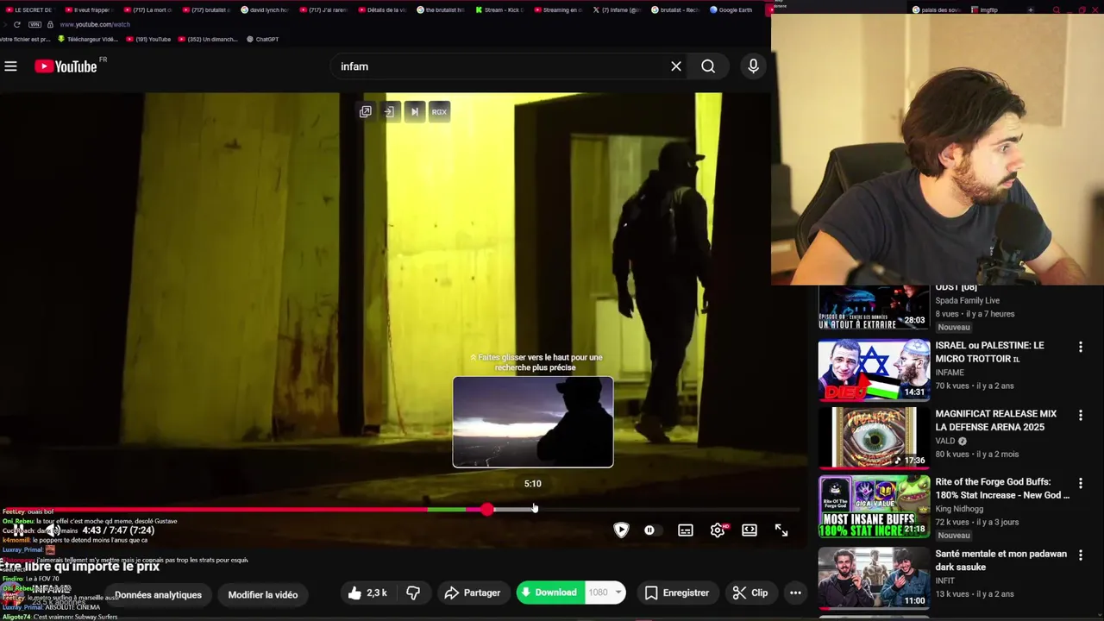Switch to 'Stream - Kick' browser tab
Viewport: 1104px width, 621px height.
[499, 10]
